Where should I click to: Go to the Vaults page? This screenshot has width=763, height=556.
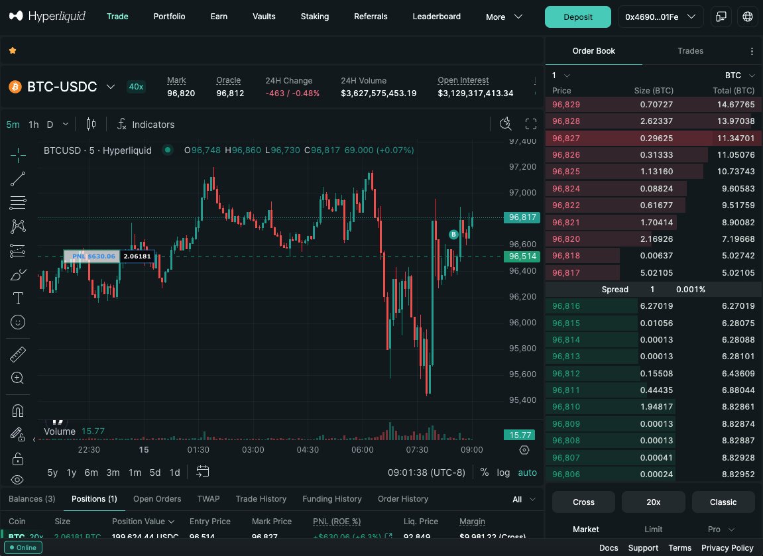(x=264, y=17)
